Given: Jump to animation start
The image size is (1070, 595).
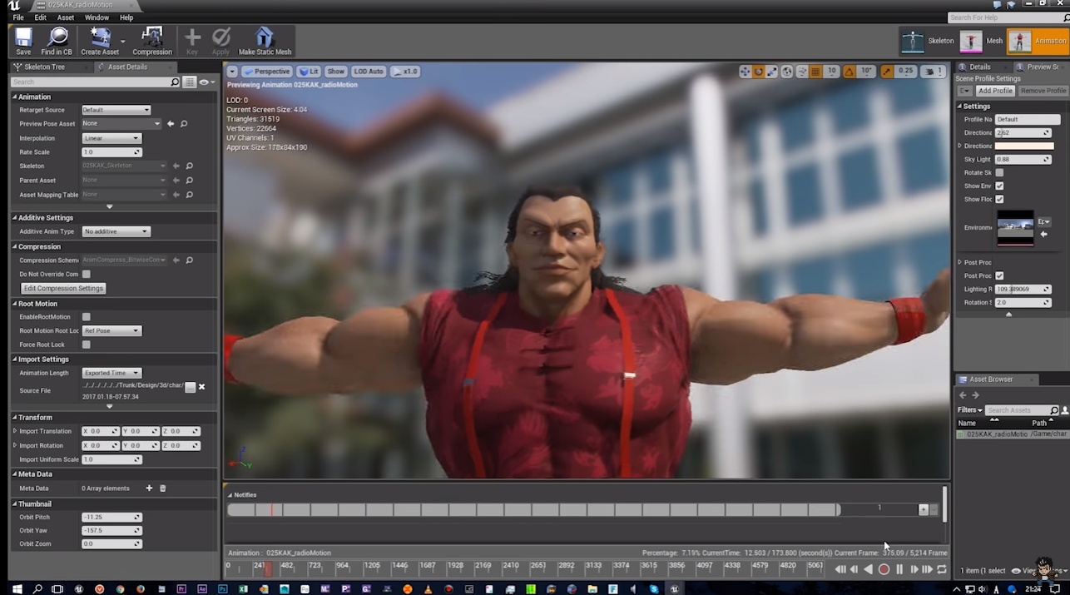Looking at the screenshot, I should [840, 569].
